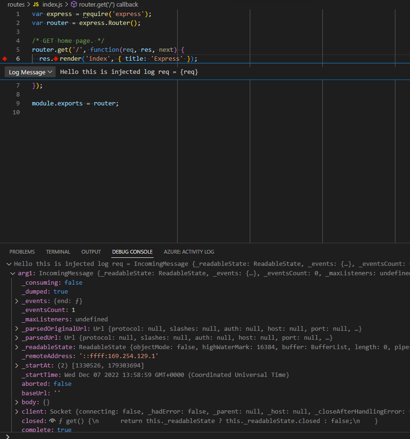The height and width of the screenshot is (439, 410).
Task: Switch to the PROBLEMS tab
Action: pos(22,252)
